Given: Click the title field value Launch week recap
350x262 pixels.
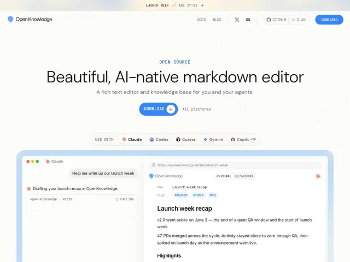Looking at the screenshot, I should click(190, 187).
